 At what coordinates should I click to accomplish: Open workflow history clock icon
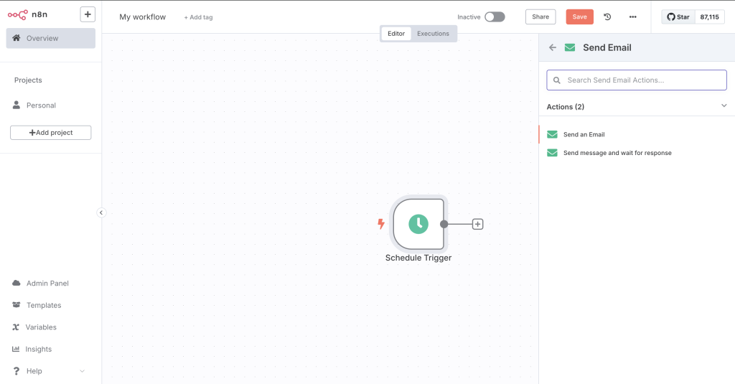(x=607, y=17)
